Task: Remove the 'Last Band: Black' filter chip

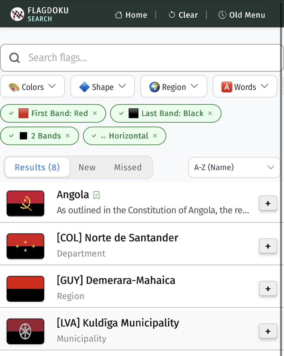Action: 210,113
